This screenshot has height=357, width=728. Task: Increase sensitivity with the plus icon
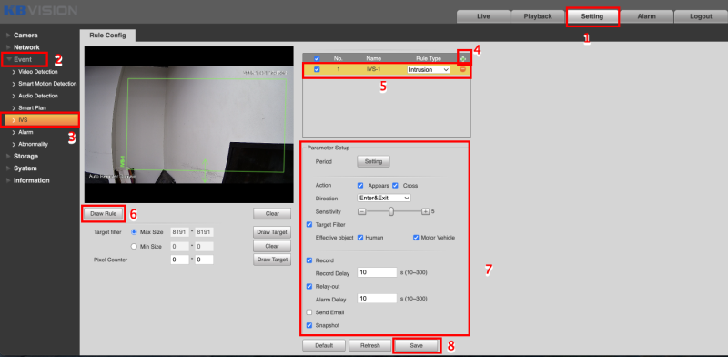coord(425,211)
